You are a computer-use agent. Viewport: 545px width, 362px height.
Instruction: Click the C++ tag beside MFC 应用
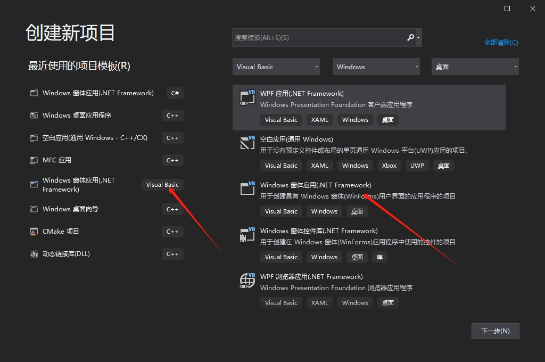(172, 160)
